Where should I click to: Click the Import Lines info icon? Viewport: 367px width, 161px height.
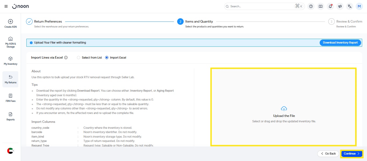(66, 58)
